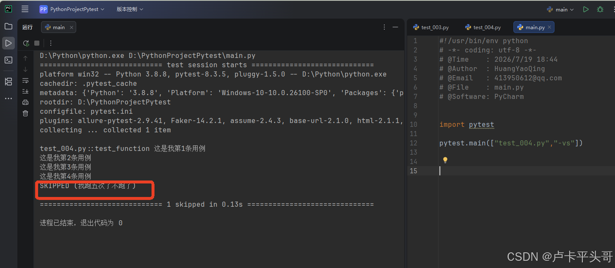Switch to the test_003.py editor tab
The height and width of the screenshot is (268, 615).
(431, 27)
